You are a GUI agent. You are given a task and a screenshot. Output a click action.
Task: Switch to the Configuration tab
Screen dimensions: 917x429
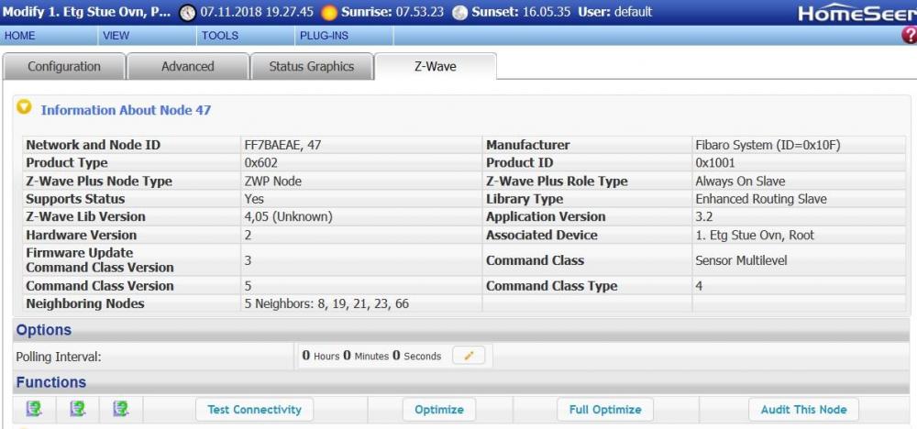[x=64, y=67]
